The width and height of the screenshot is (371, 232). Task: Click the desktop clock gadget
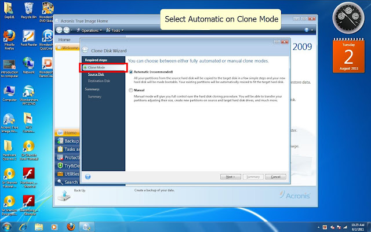point(348,17)
